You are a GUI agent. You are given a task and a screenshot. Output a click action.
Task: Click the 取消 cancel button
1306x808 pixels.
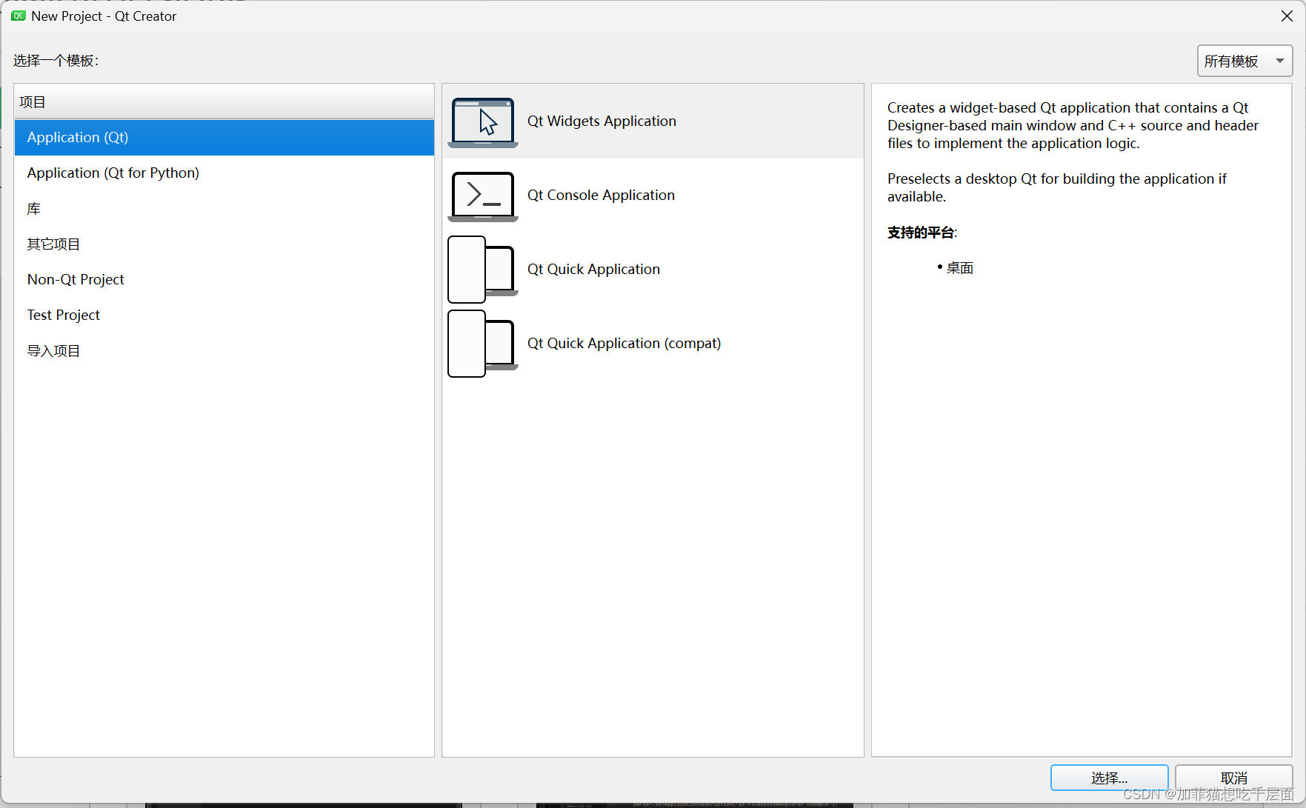1233,778
